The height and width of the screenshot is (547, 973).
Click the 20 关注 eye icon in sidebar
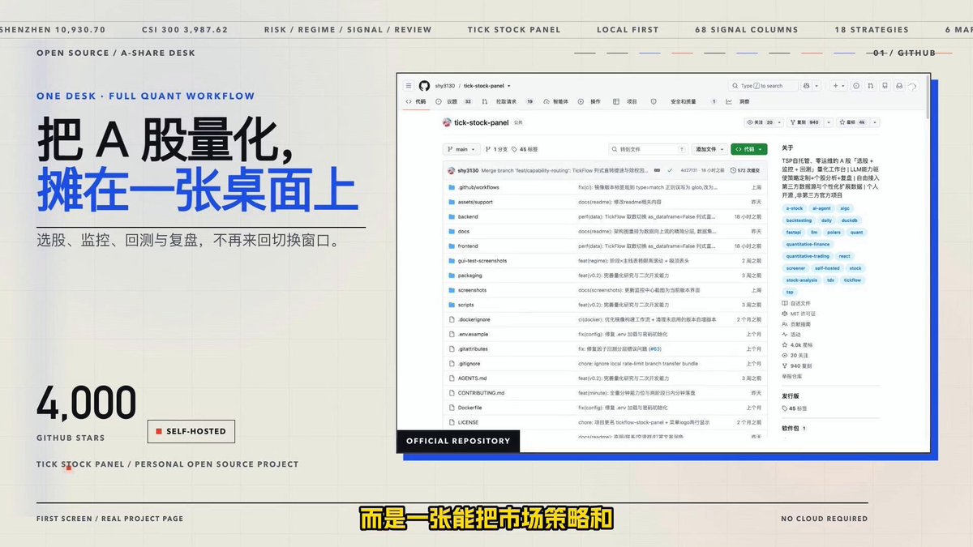785,355
